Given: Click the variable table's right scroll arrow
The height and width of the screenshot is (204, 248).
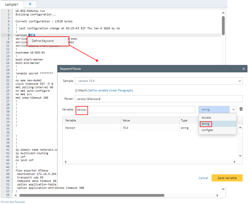Looking at the screenshot, I should coord(235,162).
